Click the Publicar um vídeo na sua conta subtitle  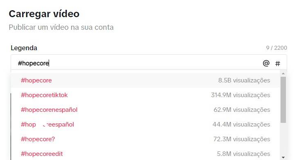61,27
